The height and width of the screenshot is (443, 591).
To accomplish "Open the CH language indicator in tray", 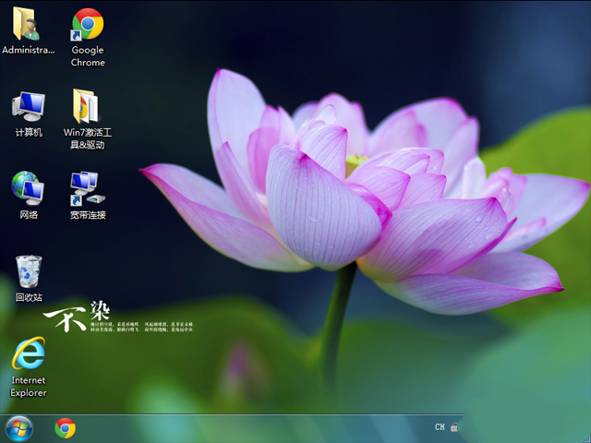I will (440, 427).
